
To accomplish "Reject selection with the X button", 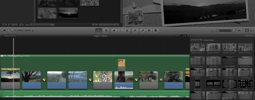I will [127, 30].
